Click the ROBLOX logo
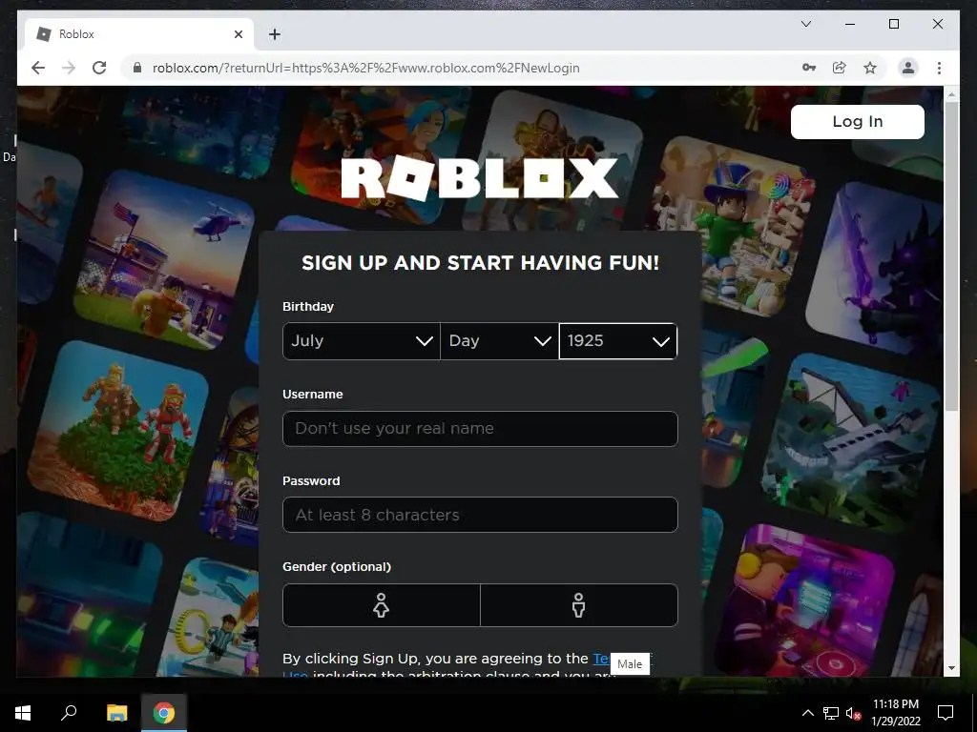The height and width of the screenshot is (732, 977). tap(480, 178)
